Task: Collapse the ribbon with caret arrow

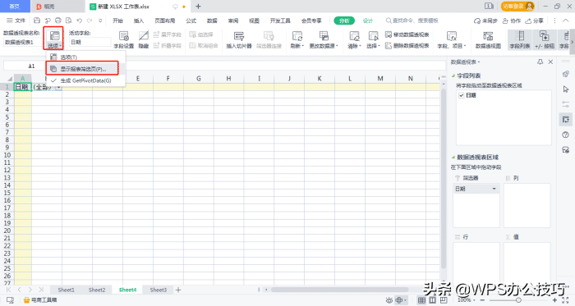Action: click(566, 21)
